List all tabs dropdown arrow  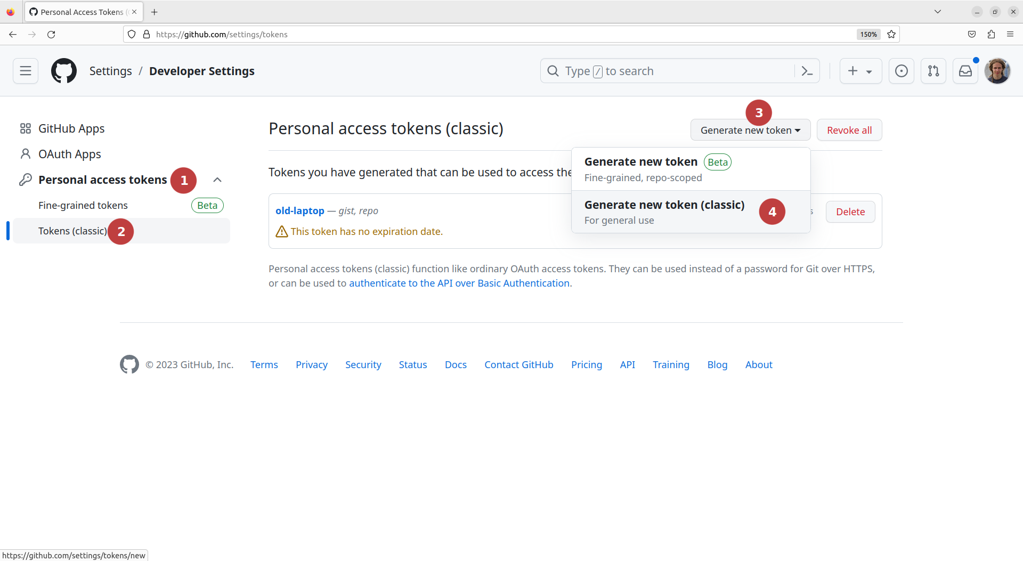[x=938, y=12]
